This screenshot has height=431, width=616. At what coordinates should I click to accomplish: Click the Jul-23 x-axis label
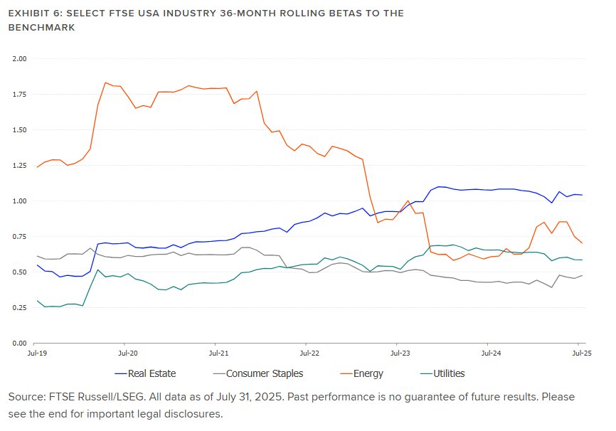point(400,352)
